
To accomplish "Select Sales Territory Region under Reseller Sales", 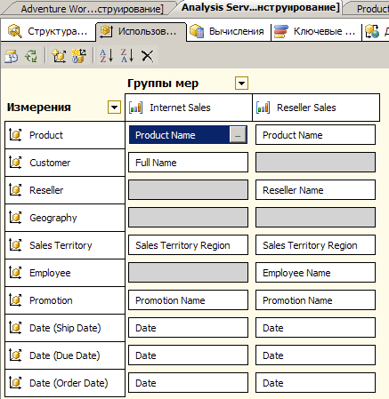I will 315,245.
